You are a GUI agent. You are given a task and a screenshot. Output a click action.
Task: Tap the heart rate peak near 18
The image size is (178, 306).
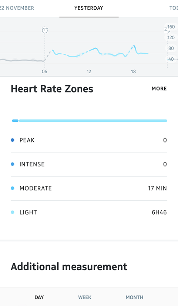134,46
